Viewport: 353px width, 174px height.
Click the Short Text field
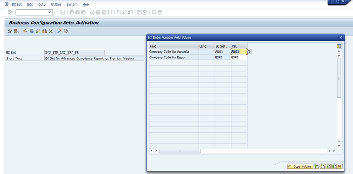point(94,58)
